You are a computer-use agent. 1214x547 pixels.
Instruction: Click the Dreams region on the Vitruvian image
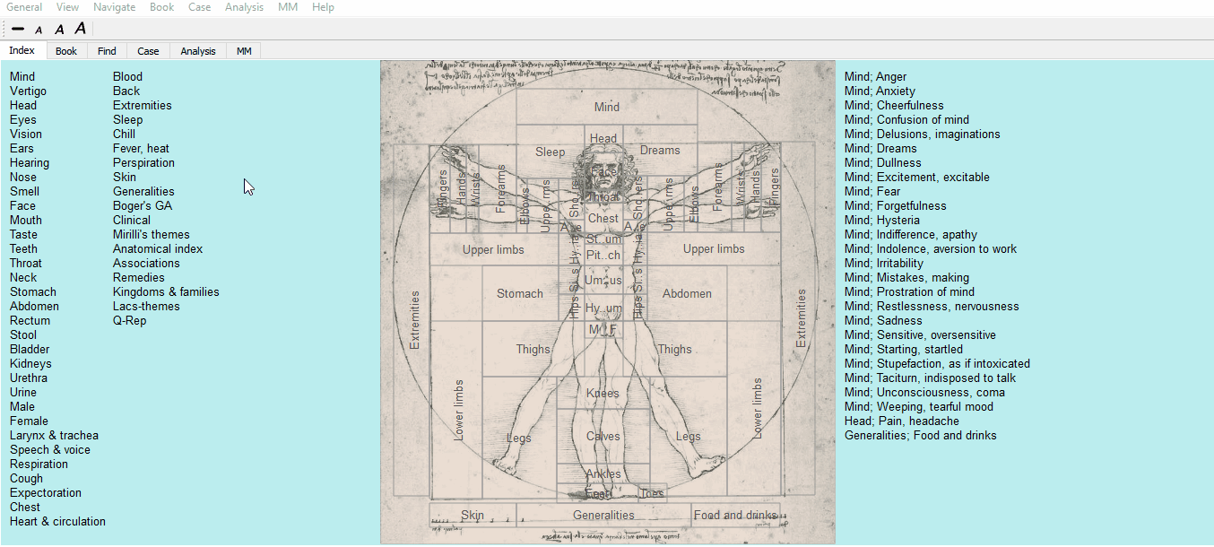coord(660,151)
